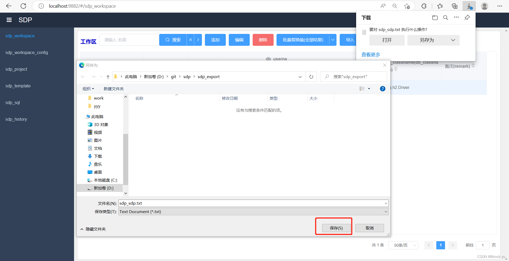Open site information icon in address bar
The width and height of the screenshot is (509, 261).
pyautogui.click(x=41, y=6)
